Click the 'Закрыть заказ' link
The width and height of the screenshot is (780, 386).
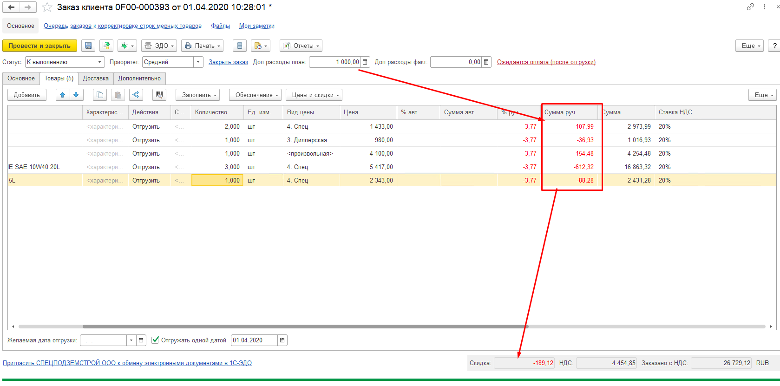tap(228, 62)
